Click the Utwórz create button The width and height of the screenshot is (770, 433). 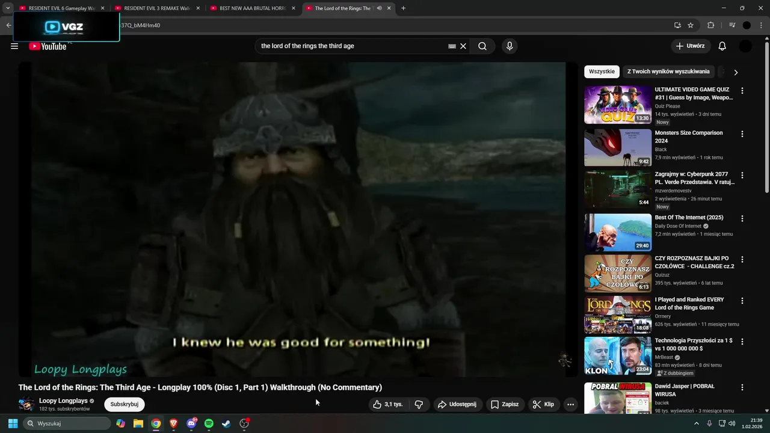(x=691, y=46)
